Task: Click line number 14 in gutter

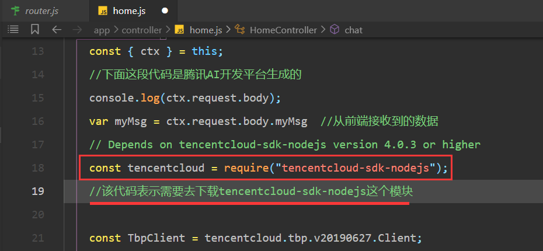Action: (38, 75)
